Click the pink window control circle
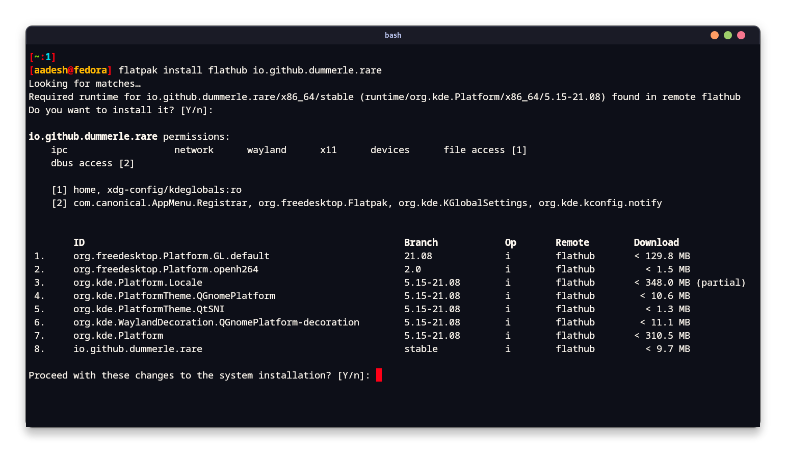Image resolution: width=786 pixels, height=453 pixels. [x=741, y=35]
